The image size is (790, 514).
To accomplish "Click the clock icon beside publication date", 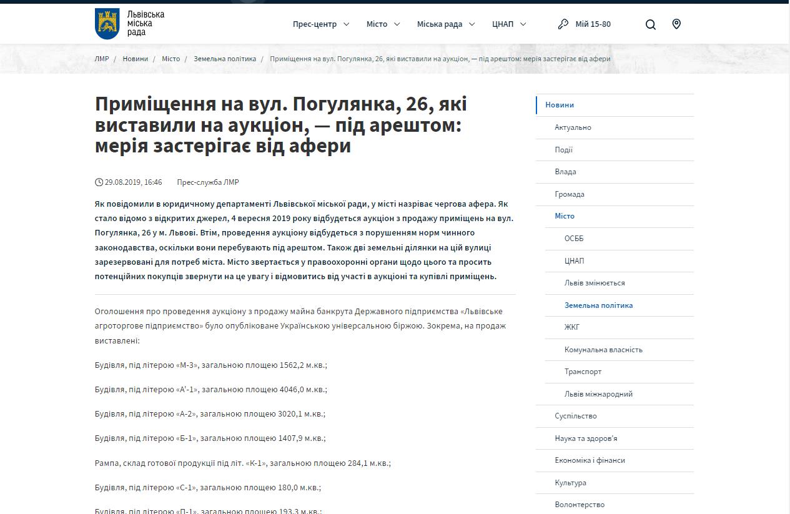I will tap(99, 182).
